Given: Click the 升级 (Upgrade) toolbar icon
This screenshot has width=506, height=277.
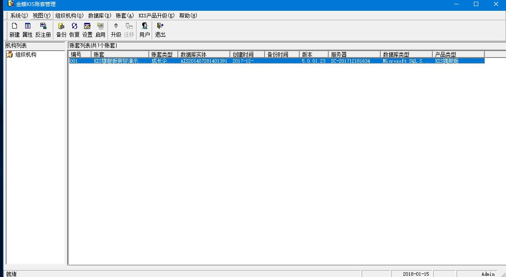Looking at the screenshot, I should [x=116, y=30].
